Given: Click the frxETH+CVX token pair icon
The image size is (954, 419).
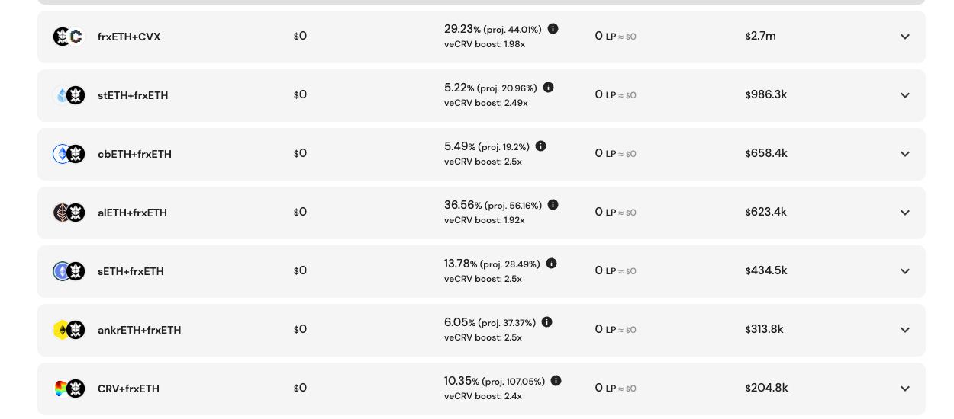Looking at the screenshot, I should tap(69, 37).
